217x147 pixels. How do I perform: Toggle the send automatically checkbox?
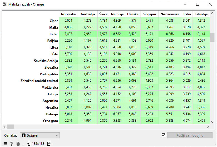click(x=164, y=135)
